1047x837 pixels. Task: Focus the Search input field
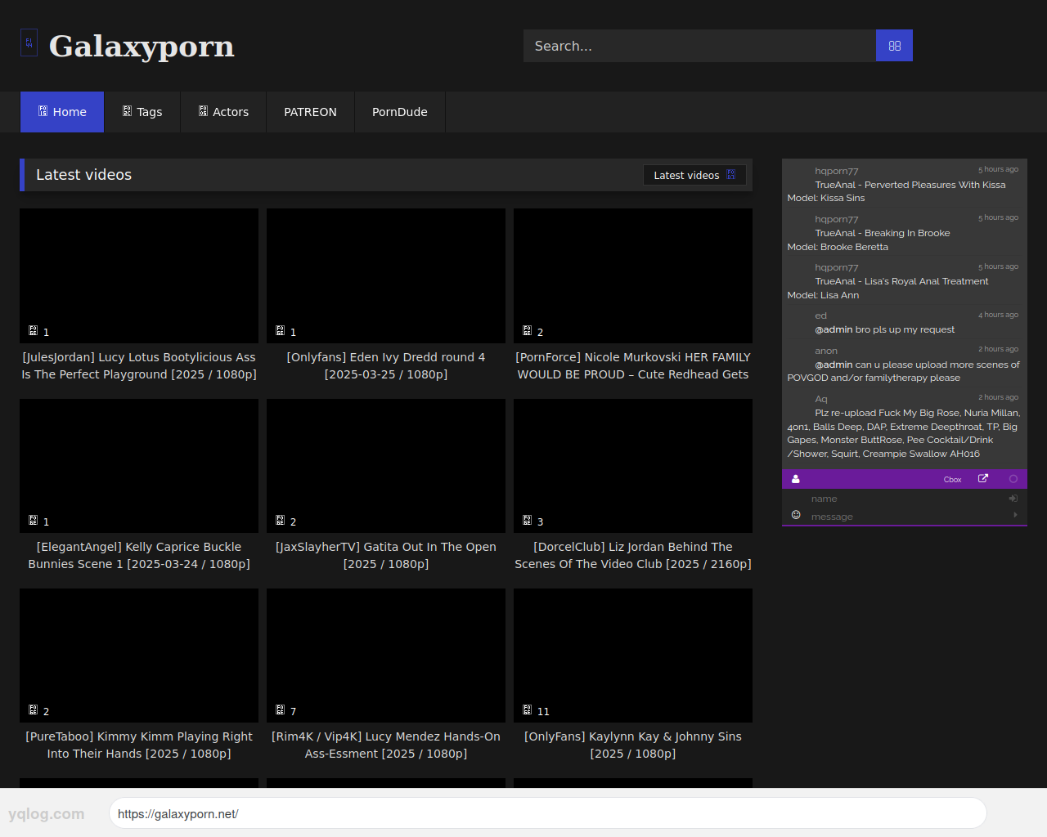[699, 46]
